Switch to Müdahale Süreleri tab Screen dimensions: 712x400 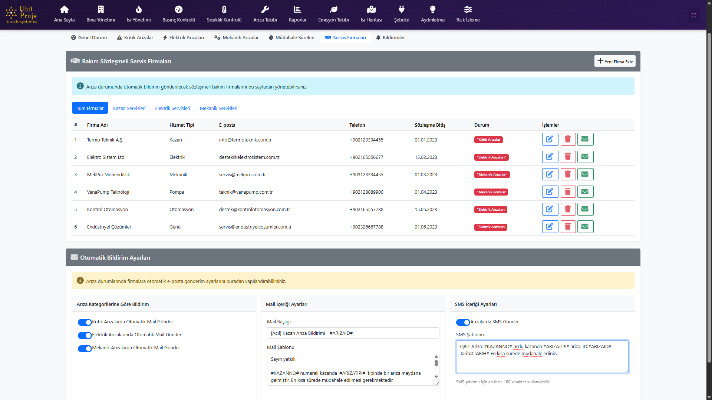pos(291,37)
